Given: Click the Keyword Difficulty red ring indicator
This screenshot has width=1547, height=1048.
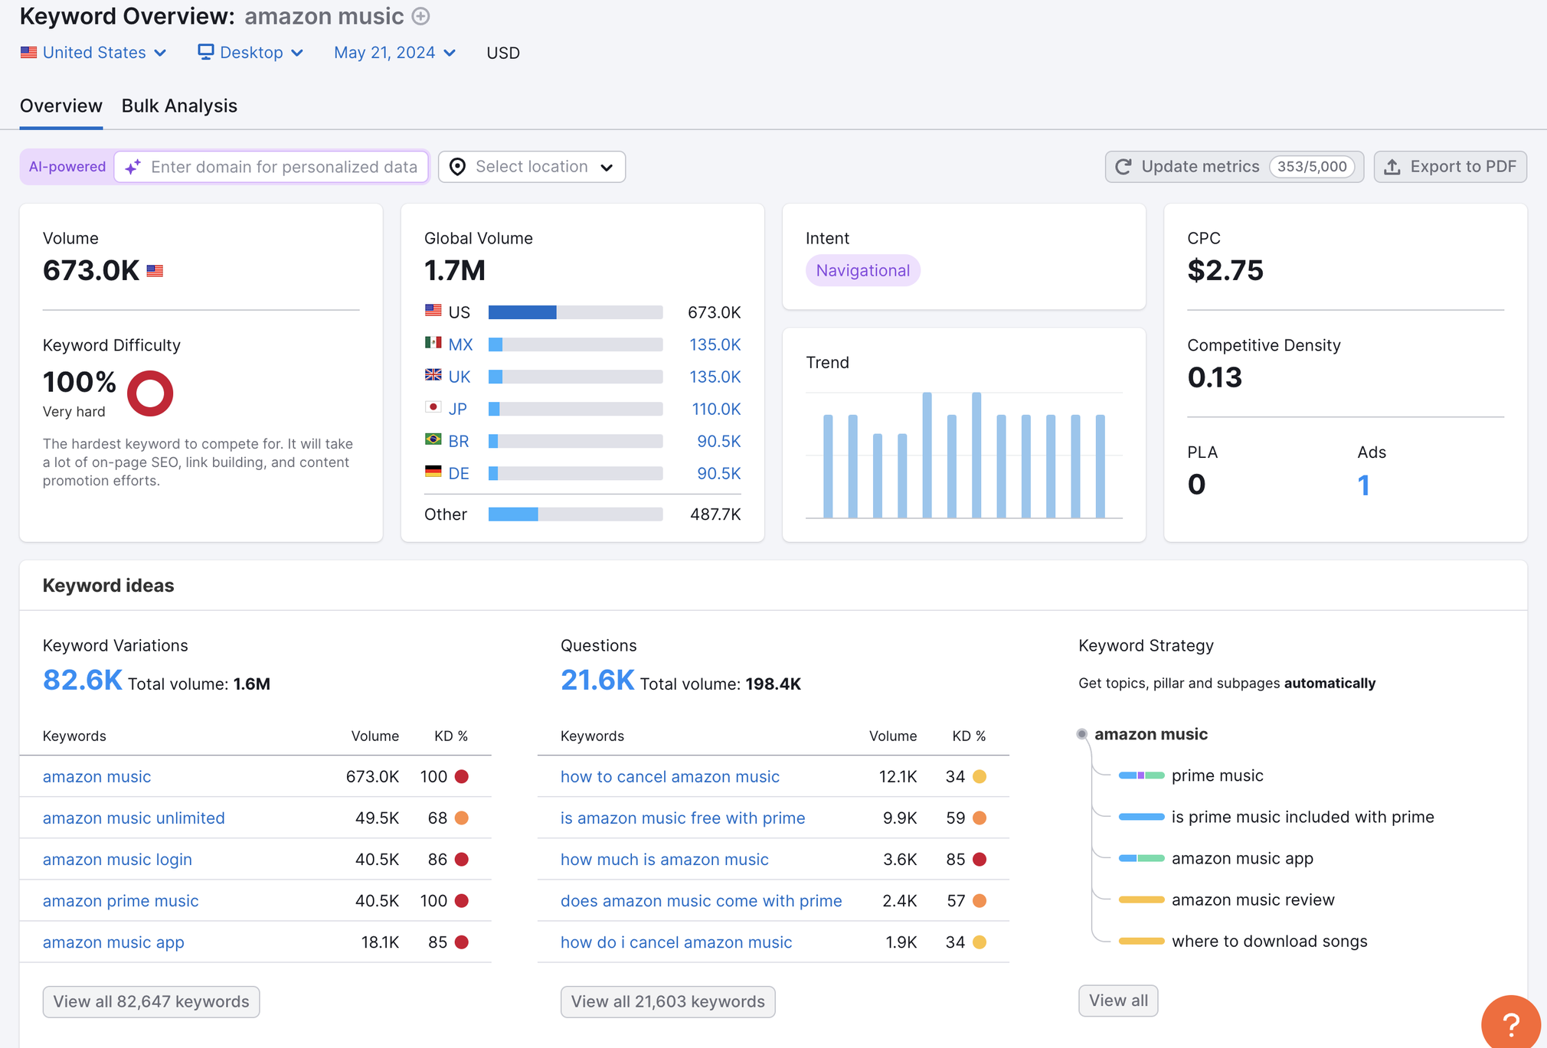Looking at the screenshot, I should [150, 393].
